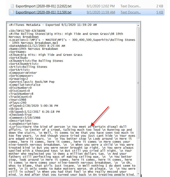Click the Comment 3/19/1966 line
This screenshot has height=177, width=170.
(x=24, y=118)
